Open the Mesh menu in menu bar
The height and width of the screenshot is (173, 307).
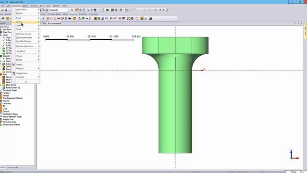25,6
